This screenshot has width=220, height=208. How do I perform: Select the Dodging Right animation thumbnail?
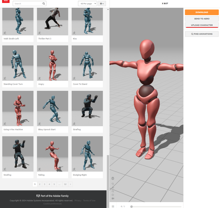87,154
